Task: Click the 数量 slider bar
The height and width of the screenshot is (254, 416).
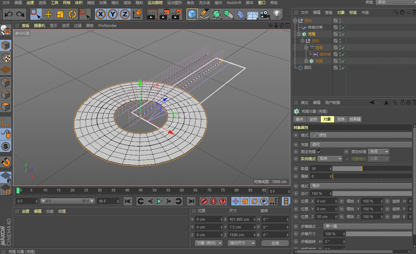Action: click(372, 169)
